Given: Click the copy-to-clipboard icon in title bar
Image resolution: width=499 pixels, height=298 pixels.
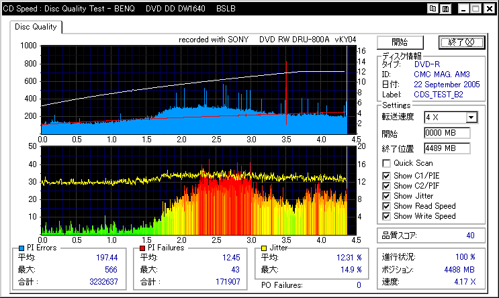Looking at the screenshot, I should [433, 9].
